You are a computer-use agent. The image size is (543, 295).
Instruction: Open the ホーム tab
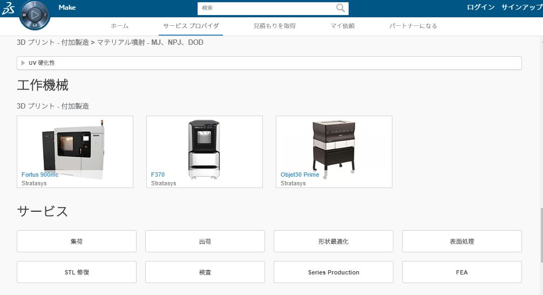[119, 26]
